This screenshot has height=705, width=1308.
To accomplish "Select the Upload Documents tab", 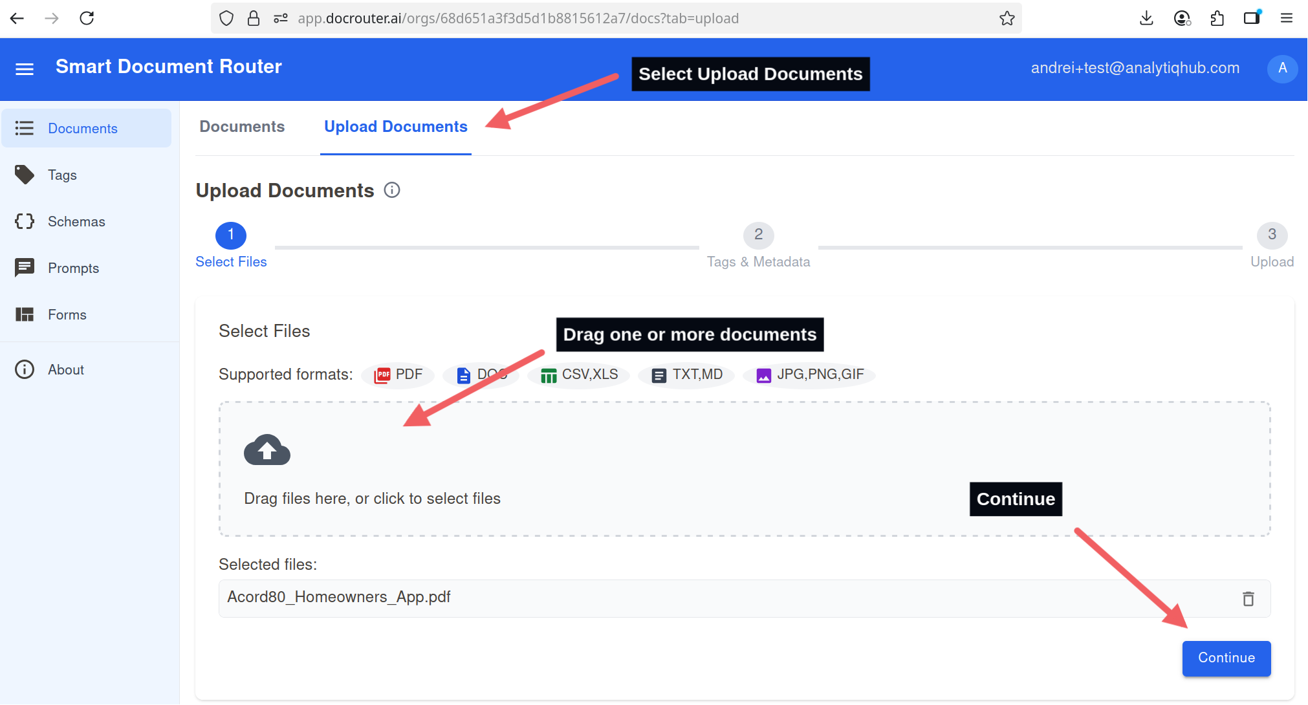I will 395,127.
